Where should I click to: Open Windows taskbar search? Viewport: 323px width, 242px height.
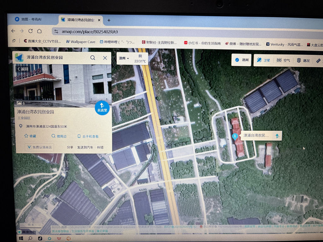(30, 238)
